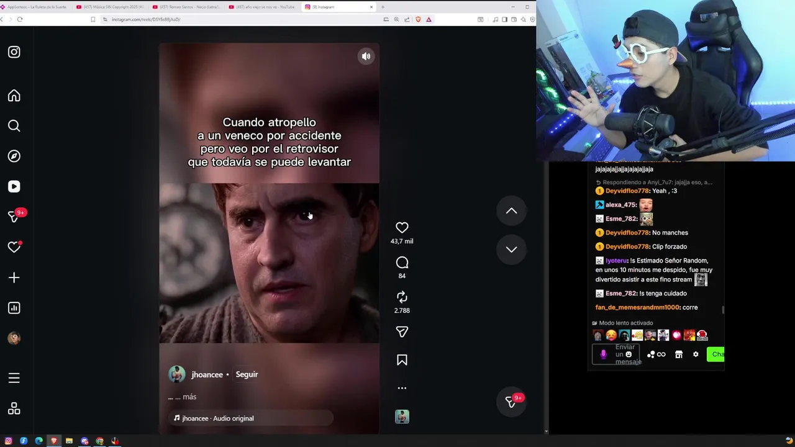This screenshot has height=447, width=795.
Task: Repost the reel with the repost icon
Action: [x=402, y=297]
